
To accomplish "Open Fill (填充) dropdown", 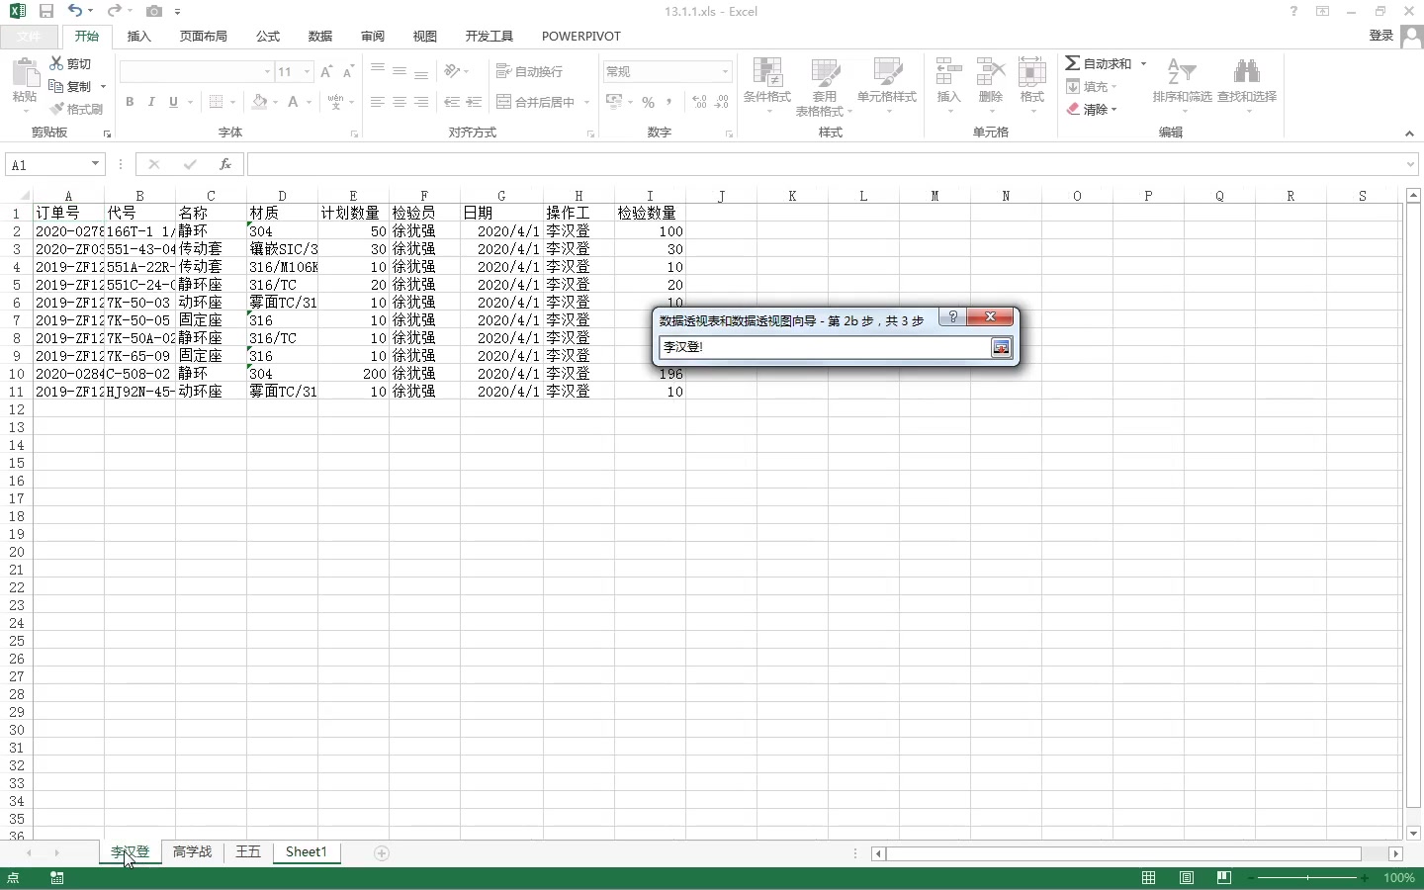I will coord(1092,86).
